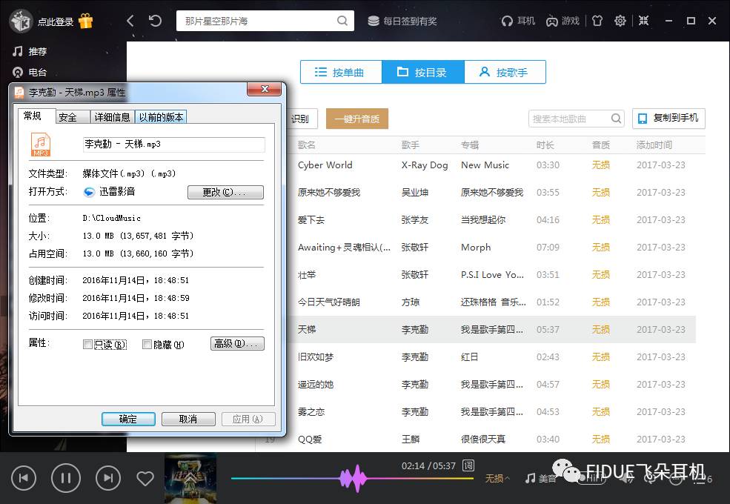The width and height of the screenshot is (730, 504).
Task: Sort by 时长 column header
Action: click(545, 145)
